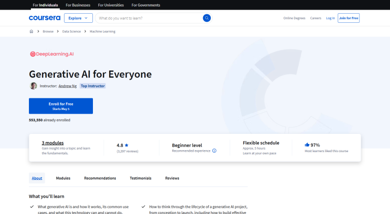Click the Coursera logo

45,18
